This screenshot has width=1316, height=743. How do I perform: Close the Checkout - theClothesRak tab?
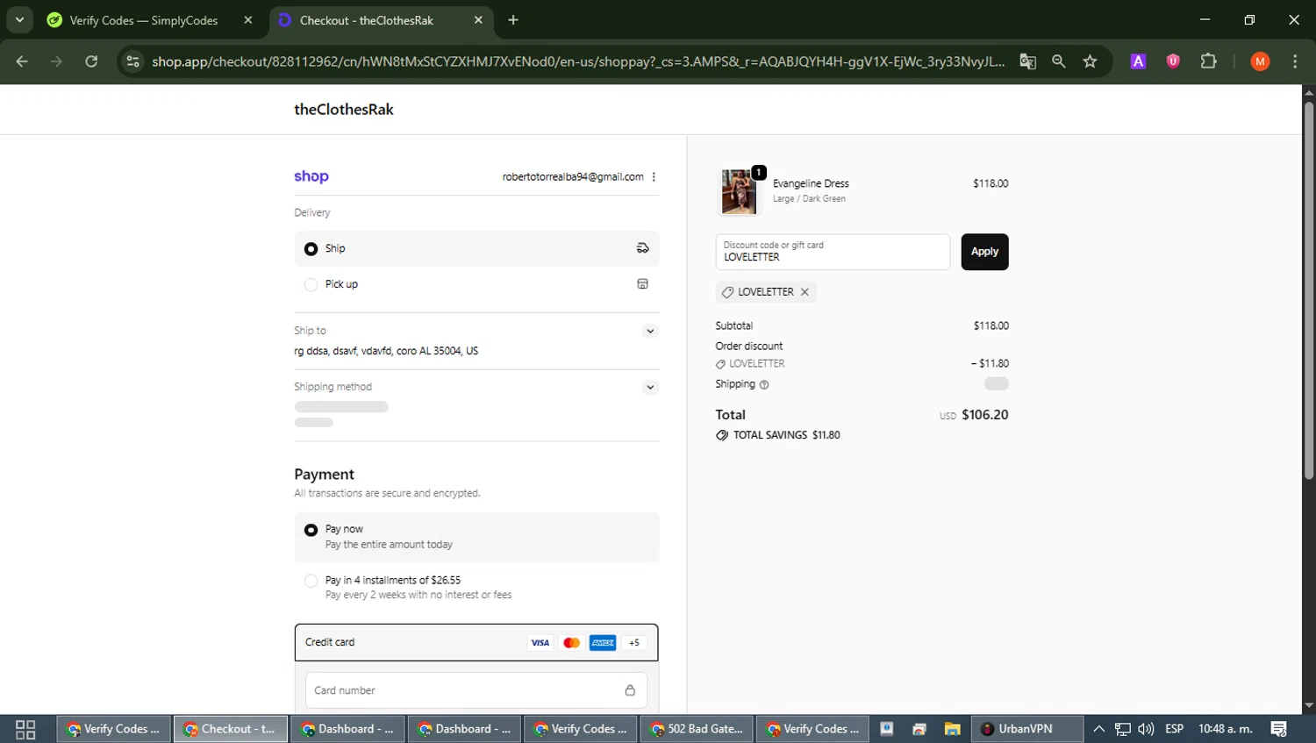click(x=478, y=20)
